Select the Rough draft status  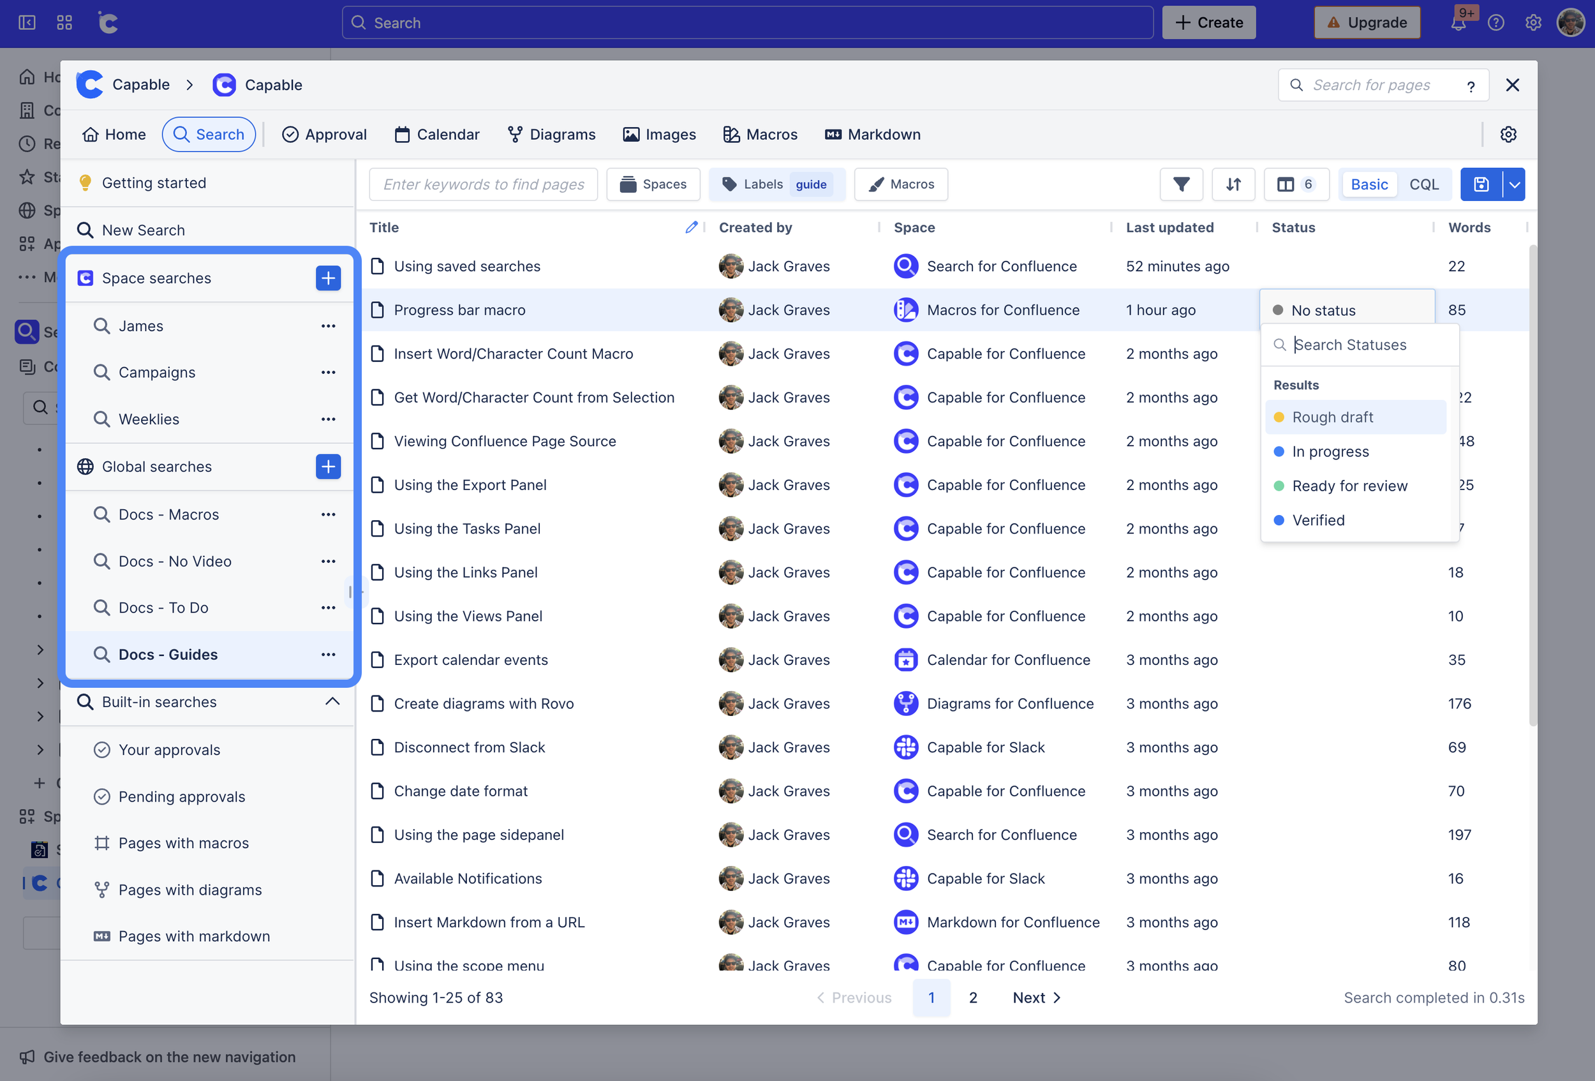click(x=1356, y=417)
